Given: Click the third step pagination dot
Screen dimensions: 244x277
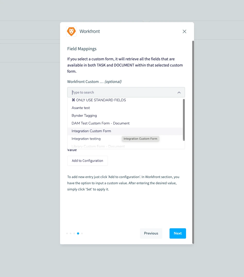Looking at the screenshot, I should point(74,233).
